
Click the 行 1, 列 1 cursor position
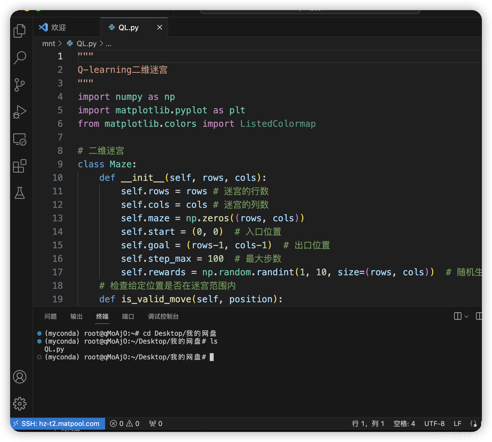click(x=368, y=423)
